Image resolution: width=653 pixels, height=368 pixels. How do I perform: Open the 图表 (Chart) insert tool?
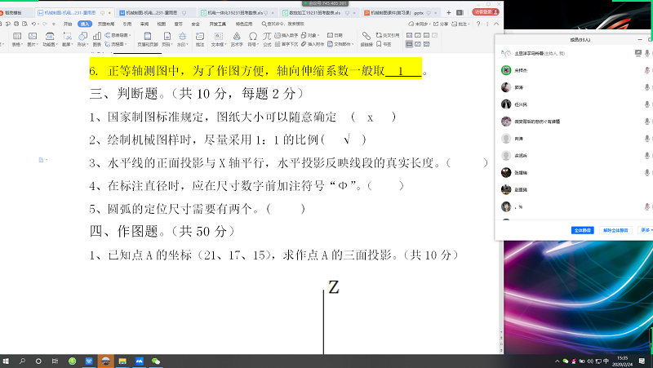point(97,38)
